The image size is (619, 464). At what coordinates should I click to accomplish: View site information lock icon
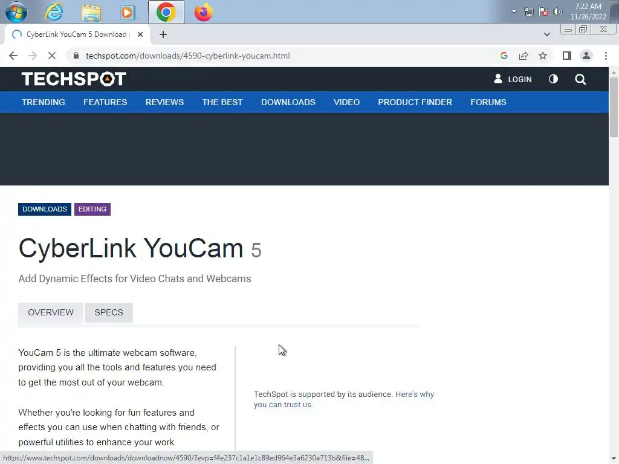click(x=76, y=56)
